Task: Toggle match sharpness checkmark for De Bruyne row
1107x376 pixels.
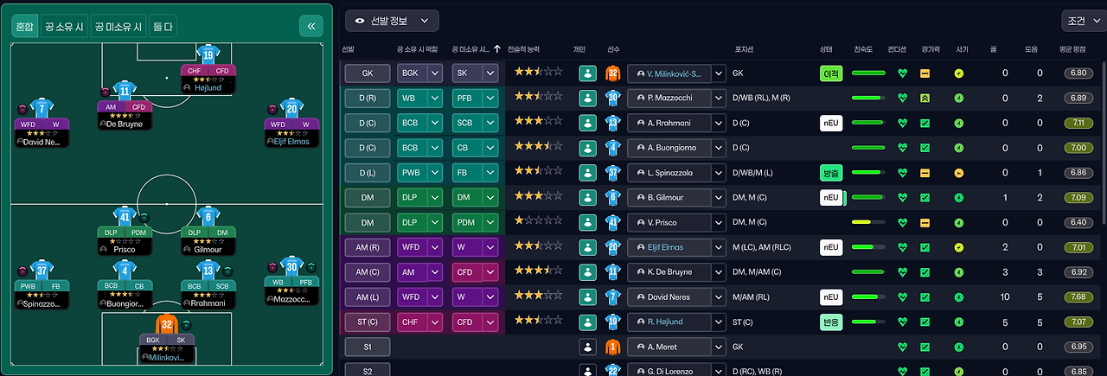Action: (x=925, y=272)
